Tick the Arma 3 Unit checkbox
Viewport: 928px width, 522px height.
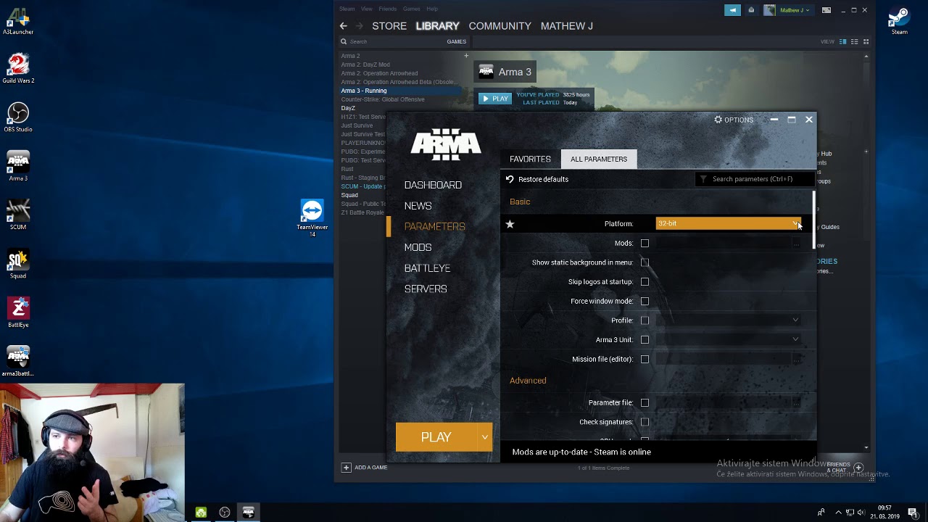click(645, 340)
